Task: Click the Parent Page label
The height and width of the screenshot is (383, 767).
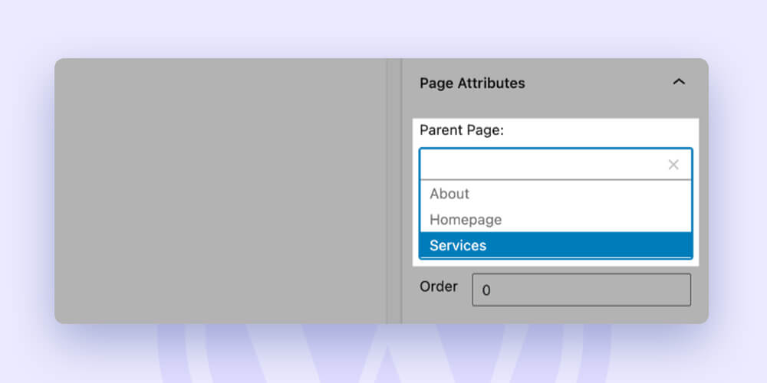Action: (462, 130)
